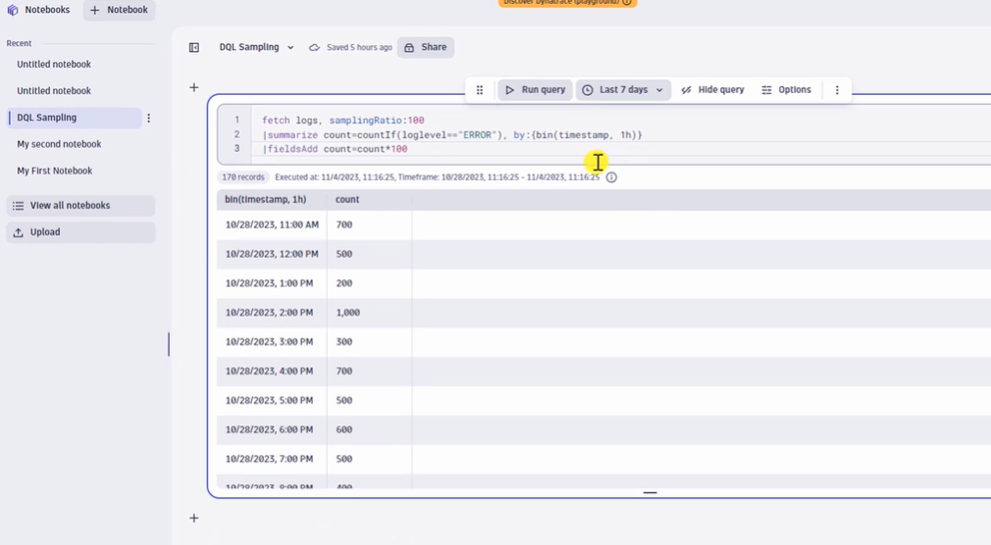
Task: Click the Notebooks app logo icon
Action: [x=13, y=10]
